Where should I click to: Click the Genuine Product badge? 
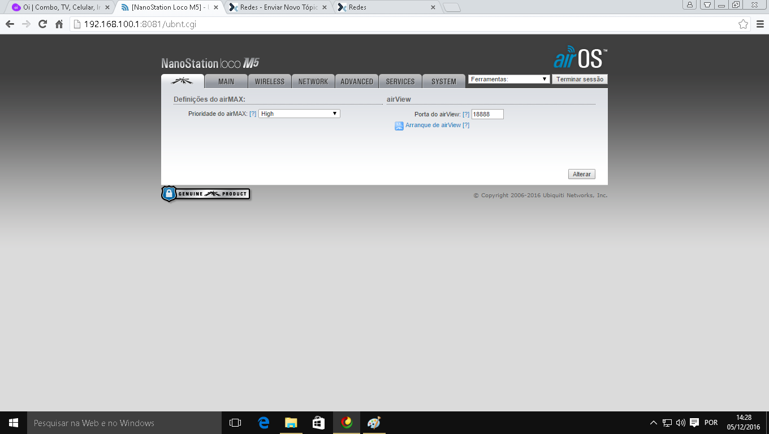pyautogui.click(x=206, y=194)
